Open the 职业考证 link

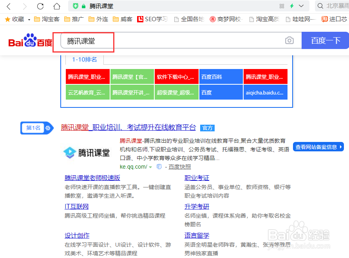(x=197, y=178)
